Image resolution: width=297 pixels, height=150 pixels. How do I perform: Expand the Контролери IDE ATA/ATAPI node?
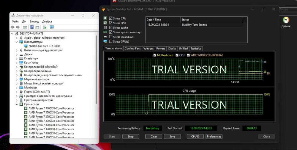coord(17,67)
